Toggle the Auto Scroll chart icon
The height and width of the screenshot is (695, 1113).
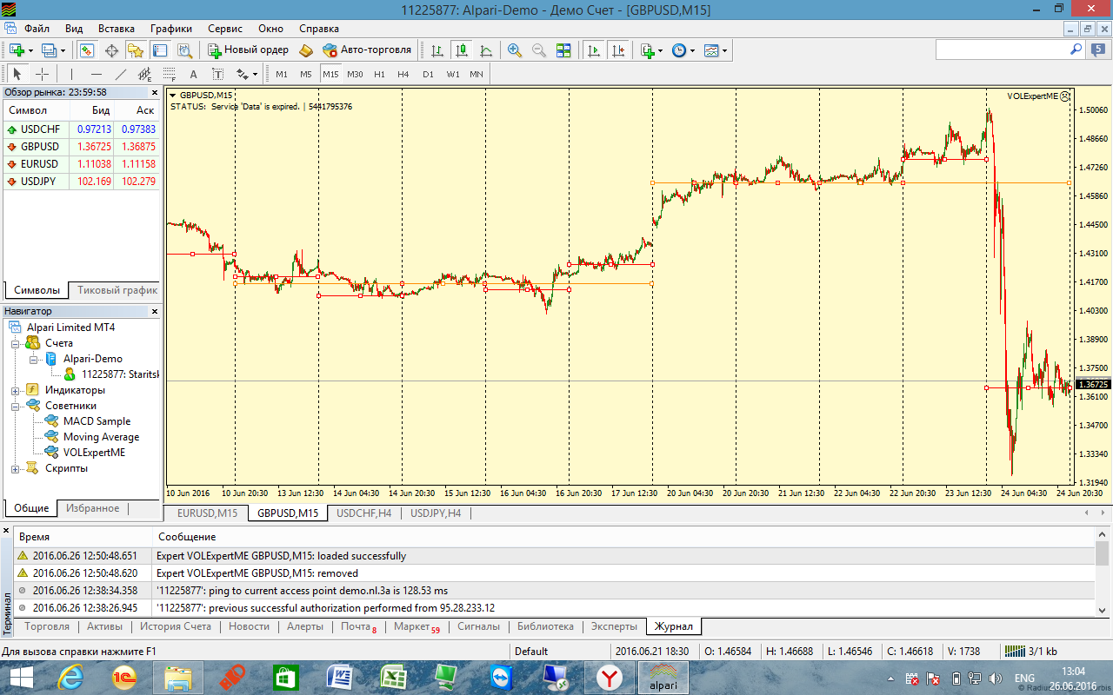click(x=594, y=50)
